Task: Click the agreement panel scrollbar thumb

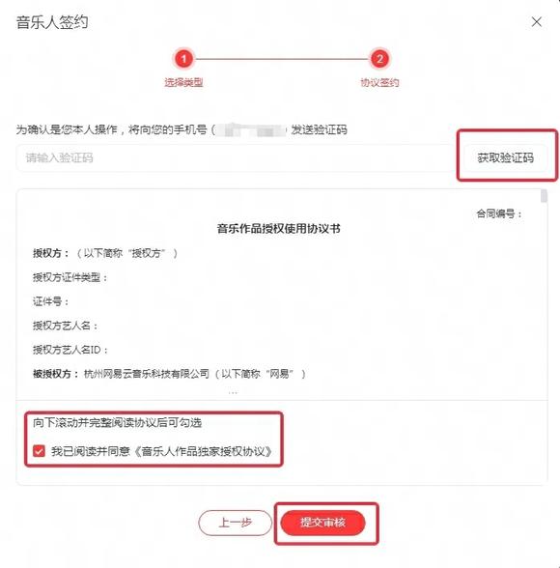Action: [x=544, y=196]
